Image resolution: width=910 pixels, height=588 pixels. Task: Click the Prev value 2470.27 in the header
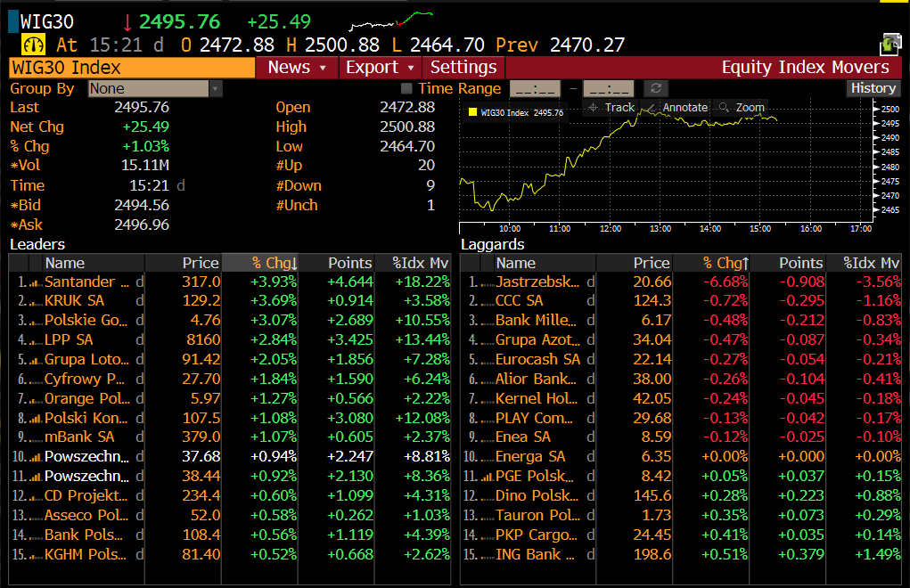pyautogui.click(x=587, y=45)
